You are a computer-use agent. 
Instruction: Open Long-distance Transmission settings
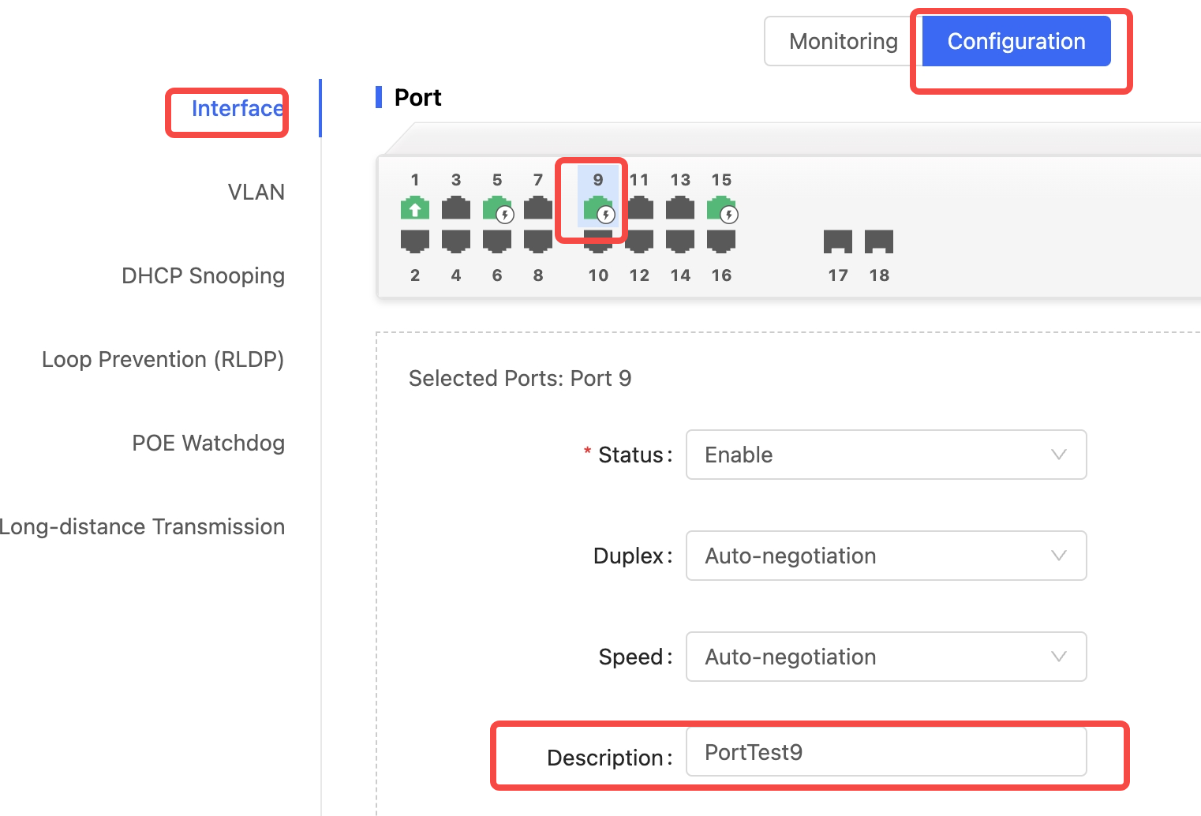coord(142,526)
